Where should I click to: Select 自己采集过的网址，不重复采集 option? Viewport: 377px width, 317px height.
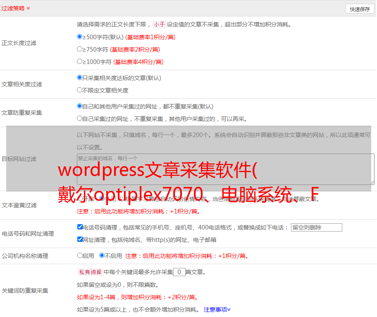click(79, 118)
